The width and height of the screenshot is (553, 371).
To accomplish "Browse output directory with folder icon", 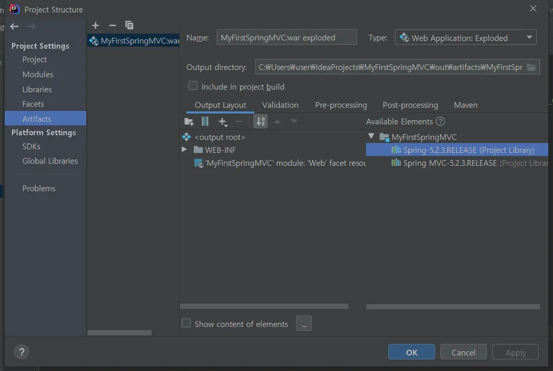I will click(531, 67).
